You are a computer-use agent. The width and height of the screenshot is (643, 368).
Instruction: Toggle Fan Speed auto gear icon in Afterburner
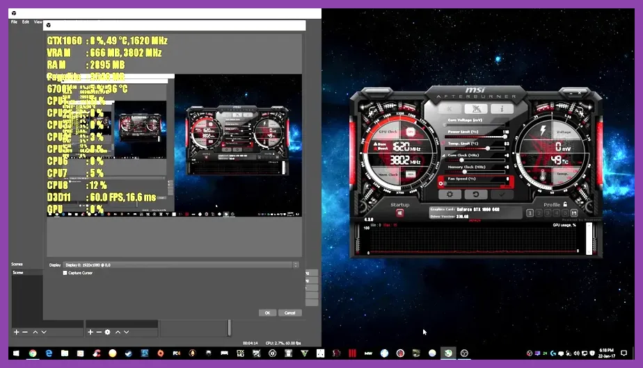440,183
